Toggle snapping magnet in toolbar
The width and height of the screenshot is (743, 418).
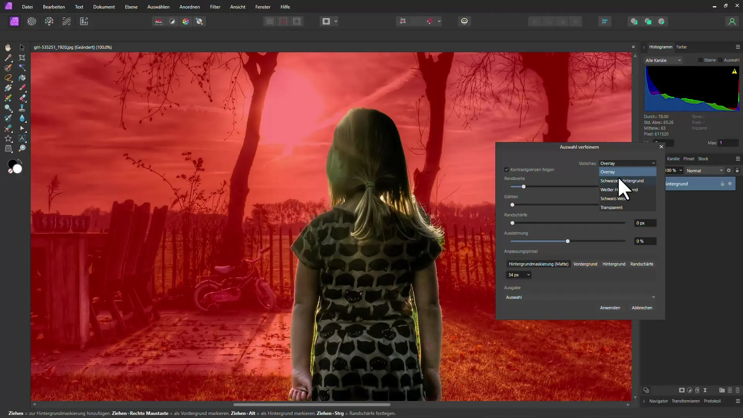[x=430, y=21]
